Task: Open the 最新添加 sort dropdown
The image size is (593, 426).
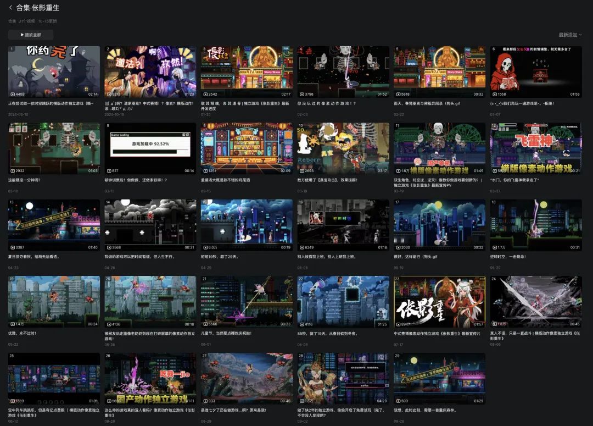Action: 570,35
